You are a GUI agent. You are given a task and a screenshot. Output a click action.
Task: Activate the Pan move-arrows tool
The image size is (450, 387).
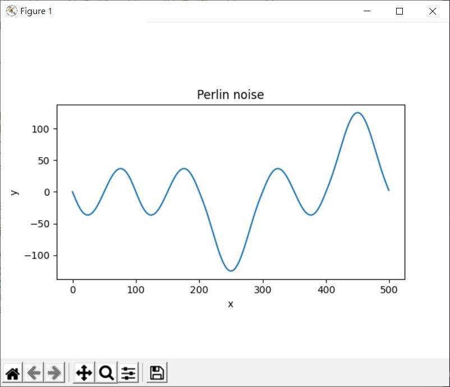pos(84,373)
